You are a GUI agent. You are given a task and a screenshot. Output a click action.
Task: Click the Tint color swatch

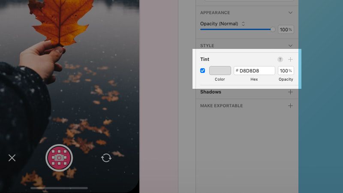[x=220, y=70]
